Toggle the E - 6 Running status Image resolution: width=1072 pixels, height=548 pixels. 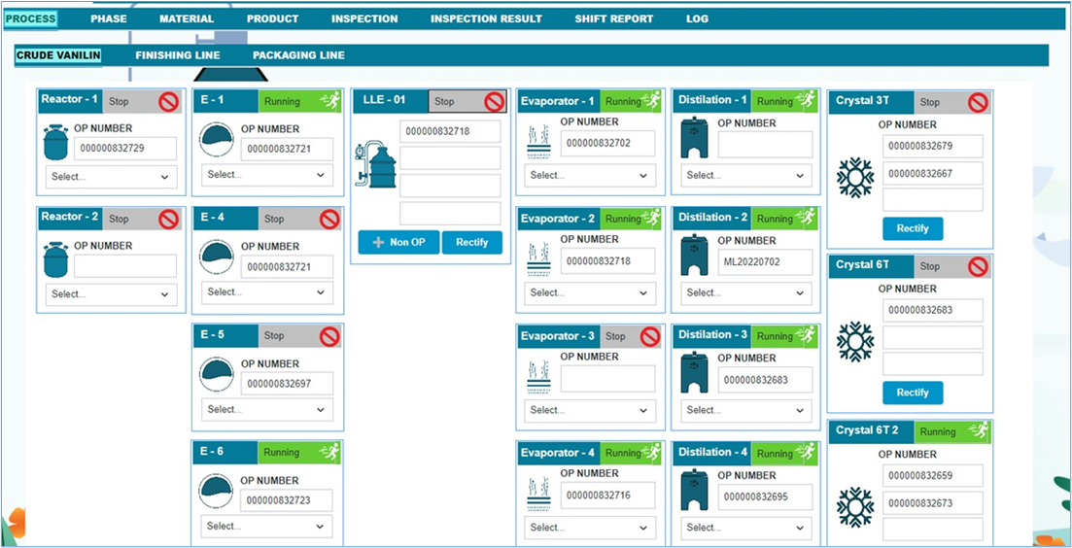(x=299, y=452)
